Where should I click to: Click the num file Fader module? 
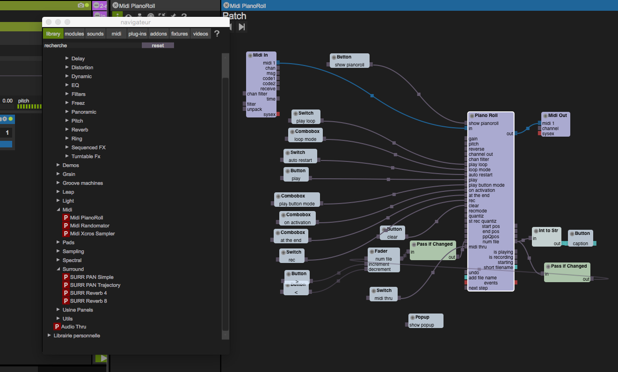[384, 259]
